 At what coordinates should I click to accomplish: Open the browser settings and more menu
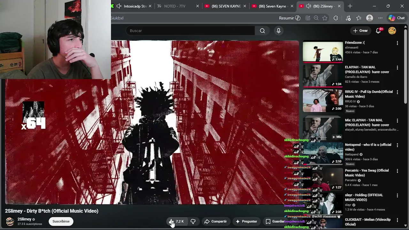coord(380,18)
